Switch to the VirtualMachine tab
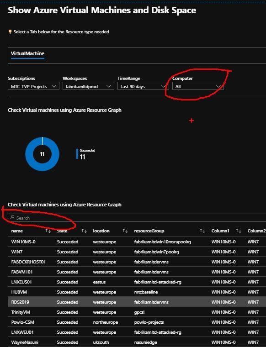Viewport: 266px width, 347px height. (x=27, y=53)
